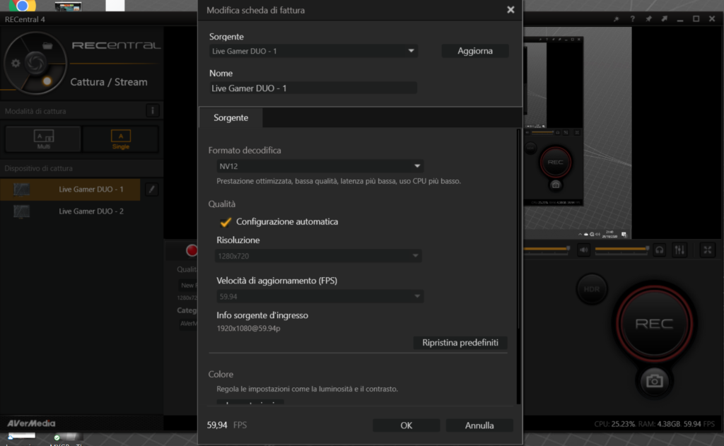Click Ripristina predefiniti

[460, 343]
